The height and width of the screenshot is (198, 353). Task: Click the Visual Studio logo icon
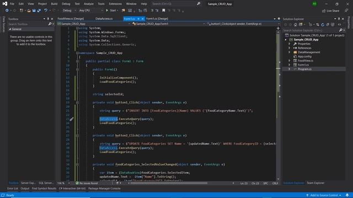click(x=5, y=4)
